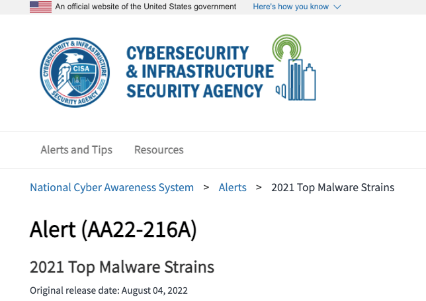Open the Alerts breadcrumb link
The height and width of the screenshot is (301, 426).
(232, 187)
